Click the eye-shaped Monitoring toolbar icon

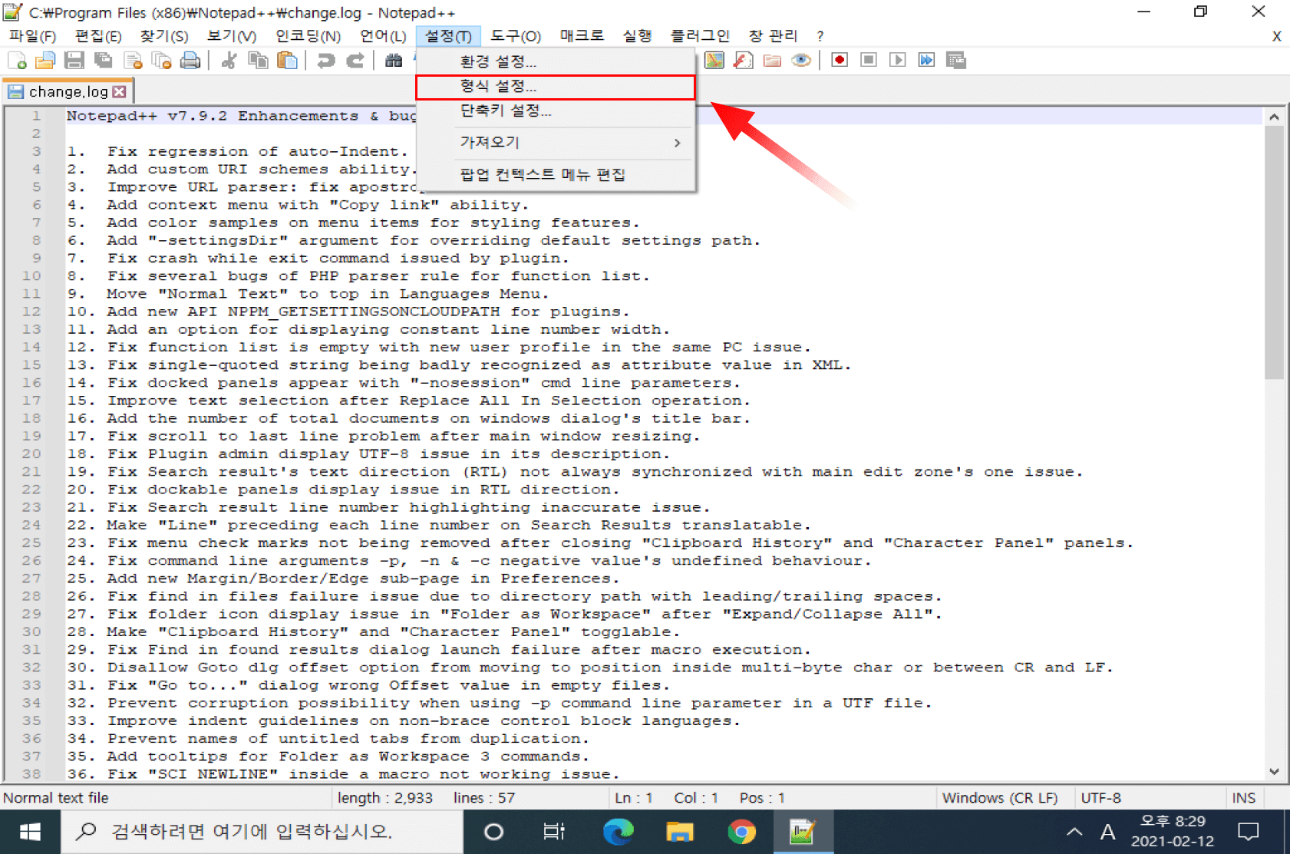pos(801,61)
